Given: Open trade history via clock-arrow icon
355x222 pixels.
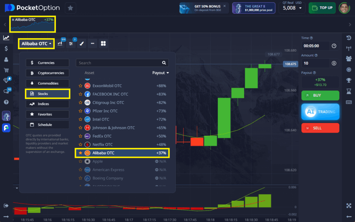Looking at the screenshot, I should pyautogui.click(x=349, y=37).
